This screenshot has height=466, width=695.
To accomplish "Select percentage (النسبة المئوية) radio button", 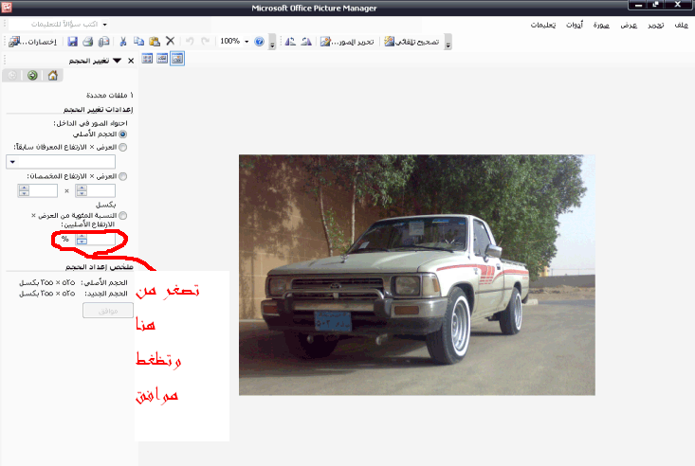I will (122, 216).
